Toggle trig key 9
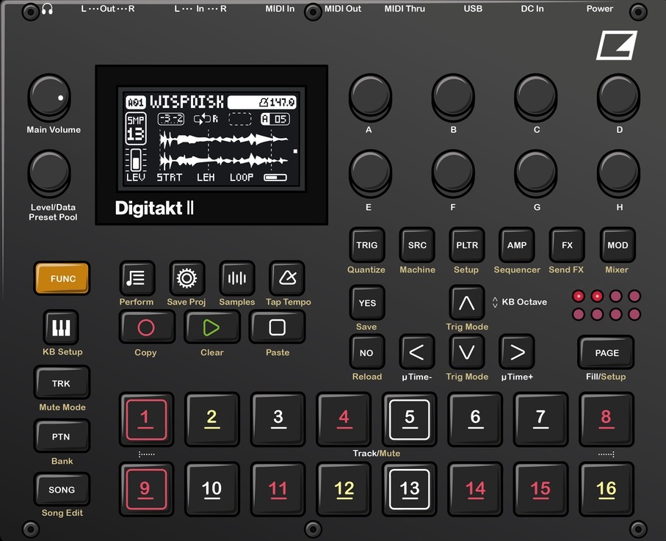 (x=146, y=489)
